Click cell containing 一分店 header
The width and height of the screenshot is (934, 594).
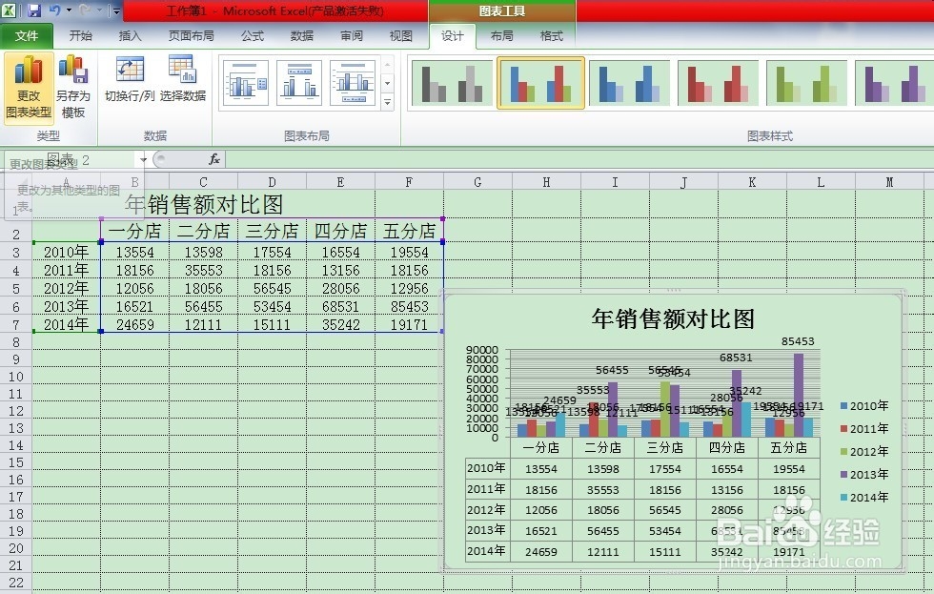(x=134, y=231)
